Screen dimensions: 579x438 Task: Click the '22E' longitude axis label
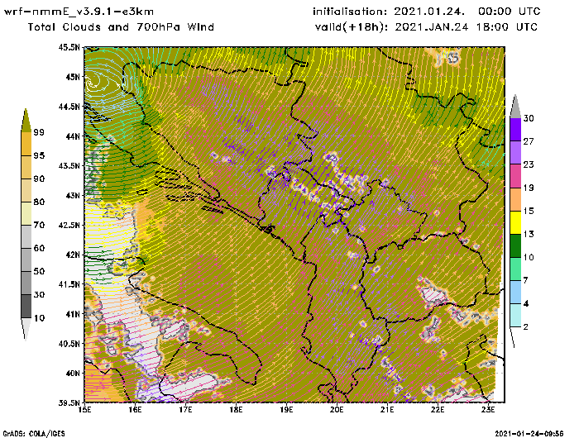coord(438,410)
